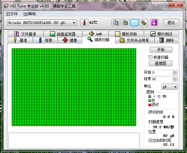Open the [F]文件 menu

(12, 14)
